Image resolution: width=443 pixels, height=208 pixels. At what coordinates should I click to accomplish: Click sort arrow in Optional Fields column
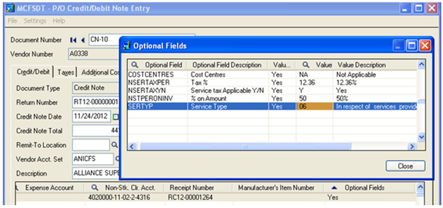(334, 188)
